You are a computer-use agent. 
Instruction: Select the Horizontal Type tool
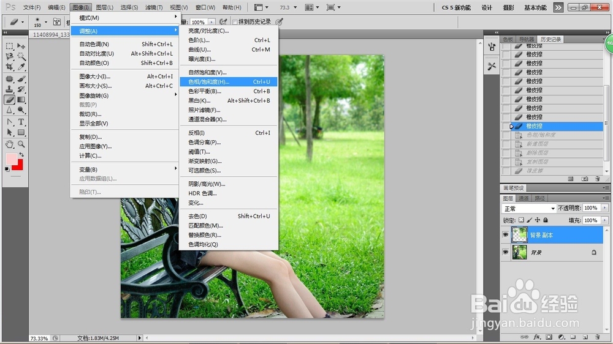click(x=21, y=122)
